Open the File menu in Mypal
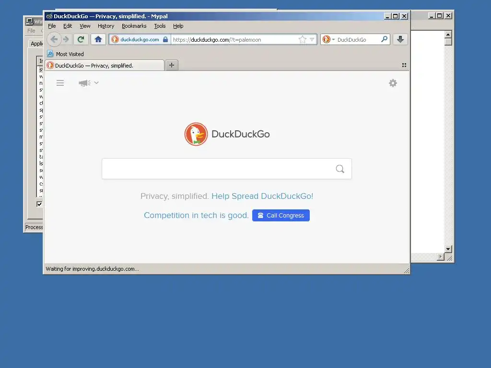This screenshot has width=491, height=368. click(x=52, y=26)
